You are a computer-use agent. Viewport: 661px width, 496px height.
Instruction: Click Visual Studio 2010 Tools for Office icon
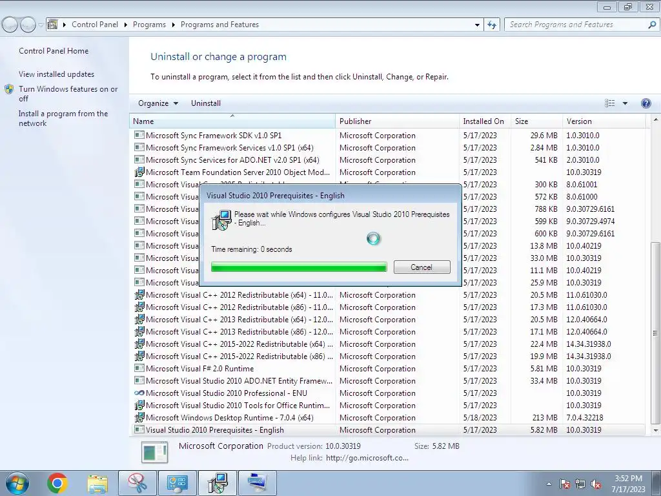[139, 406]
